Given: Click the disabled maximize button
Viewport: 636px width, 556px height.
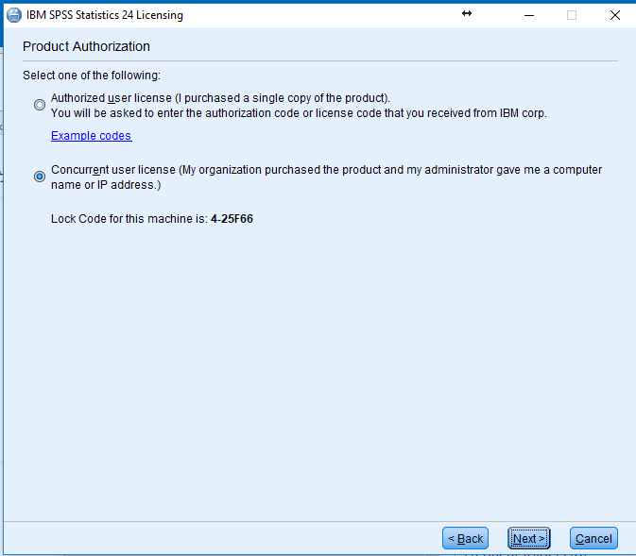Looking at the screenshot, I should click(x=572, y=15).
